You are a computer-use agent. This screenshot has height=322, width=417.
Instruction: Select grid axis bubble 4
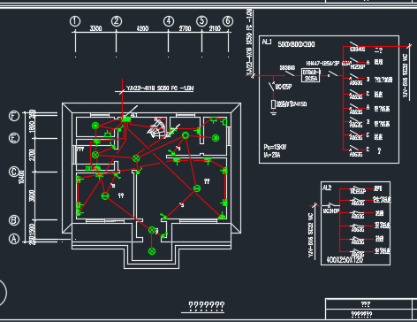point(169,21)
